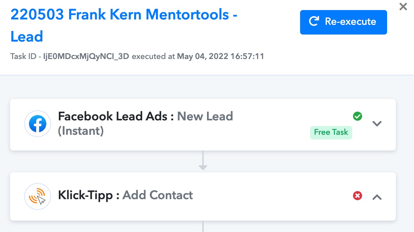Expand the Facebook Lead Ads step
This screenshot has width=414, height=232.
coord(377,124)
